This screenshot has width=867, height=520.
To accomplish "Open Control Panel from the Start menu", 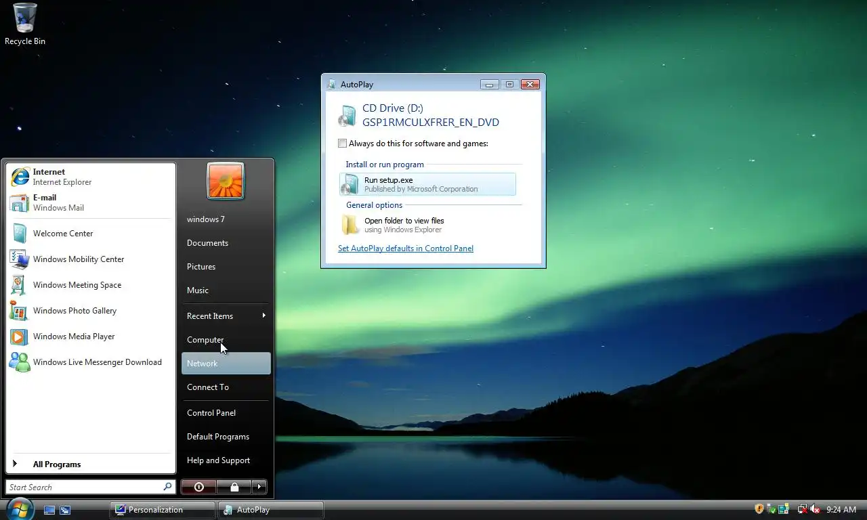I will tap(226, 413).
